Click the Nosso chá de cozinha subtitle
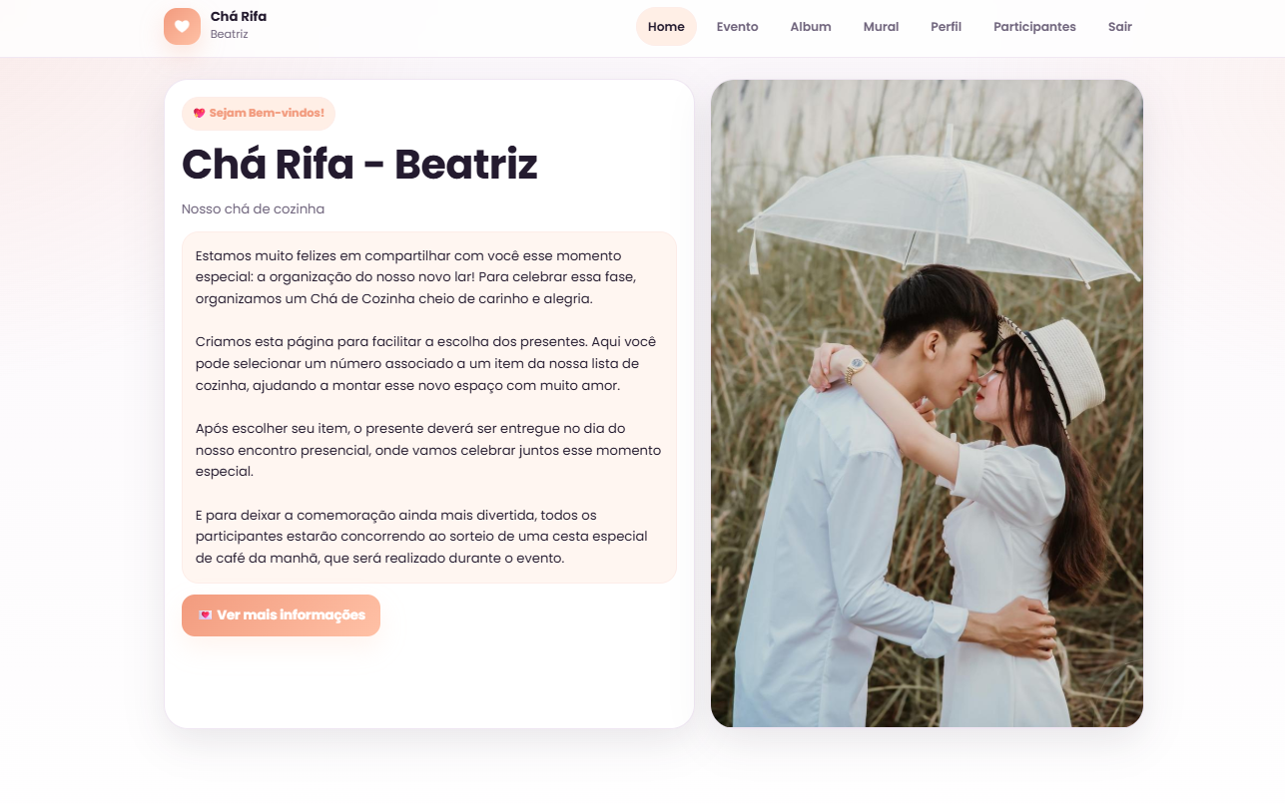This screenshot has width=1285, height=804. point(253,209)
